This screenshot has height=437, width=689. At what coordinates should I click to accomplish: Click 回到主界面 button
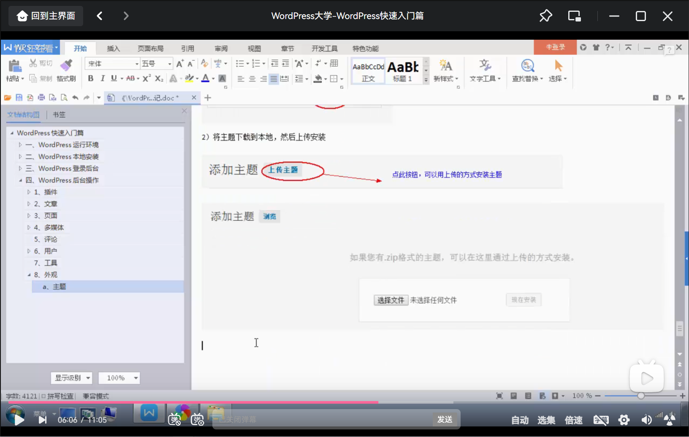coord(46,16)
